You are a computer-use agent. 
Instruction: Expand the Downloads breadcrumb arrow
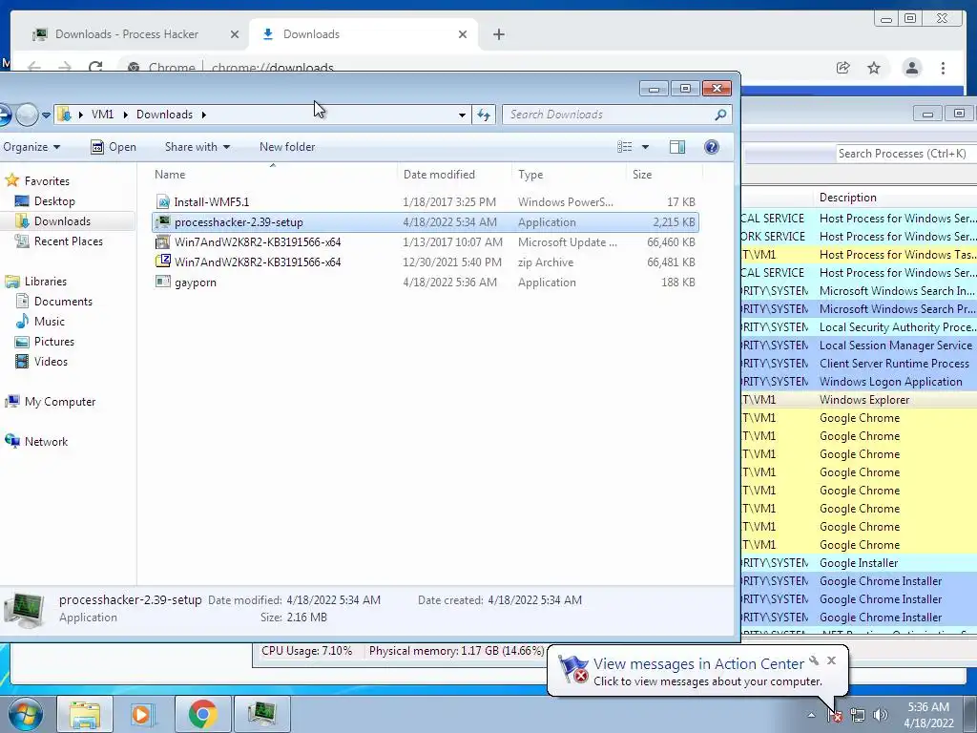pos(204,115)
